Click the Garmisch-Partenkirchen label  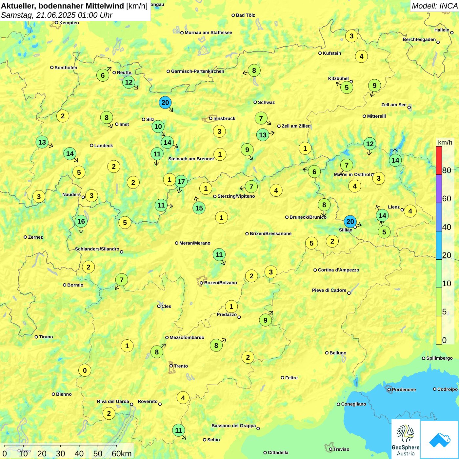point(198,71)
